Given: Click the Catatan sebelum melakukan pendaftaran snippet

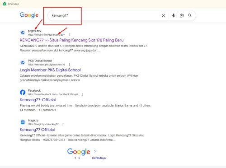Looking at the screenshot, I should coord(79,78).
